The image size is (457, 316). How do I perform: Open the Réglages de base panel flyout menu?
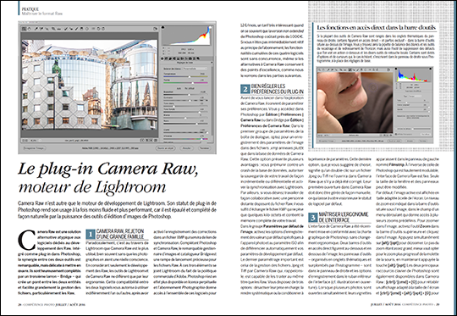pos(212,63)
